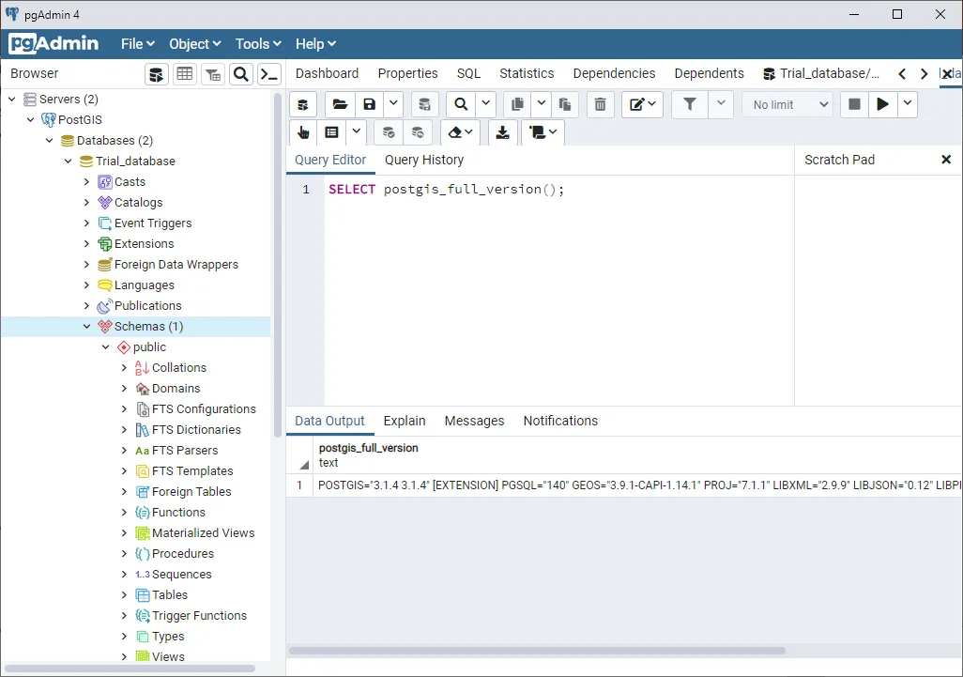Click the Save Data Changes icon
The width and height of the screenshot is (963, 677).
click(x=424, y=104)
